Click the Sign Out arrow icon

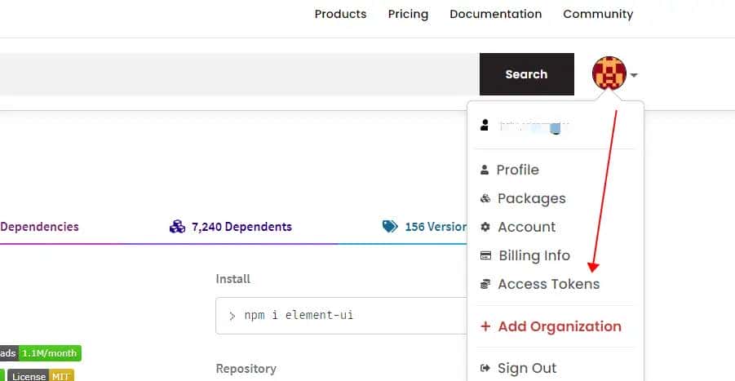point(485,368)
